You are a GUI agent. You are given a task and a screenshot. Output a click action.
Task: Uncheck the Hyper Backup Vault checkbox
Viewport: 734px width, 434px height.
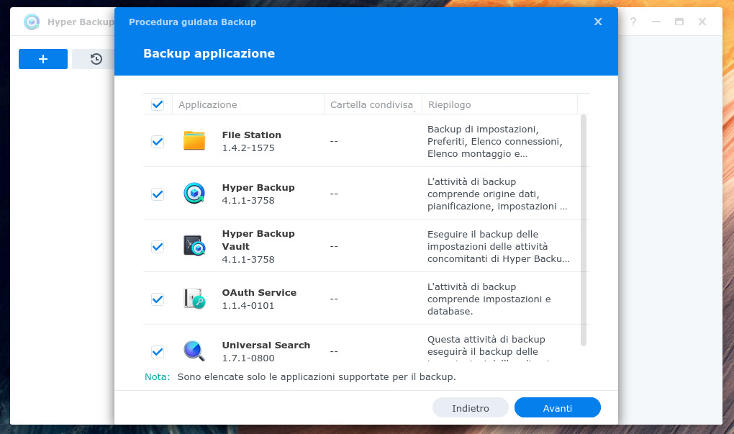coord(158,246)
